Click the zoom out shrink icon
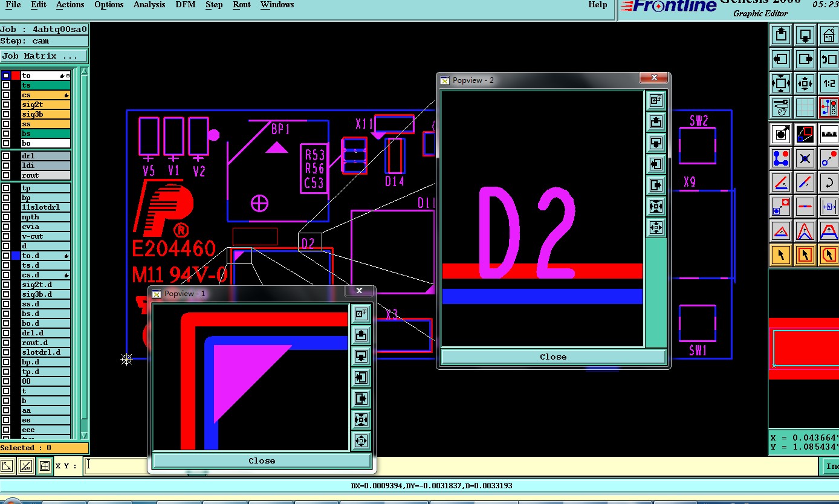This screenshot has width=839, height=504. (x=805, y=83)
